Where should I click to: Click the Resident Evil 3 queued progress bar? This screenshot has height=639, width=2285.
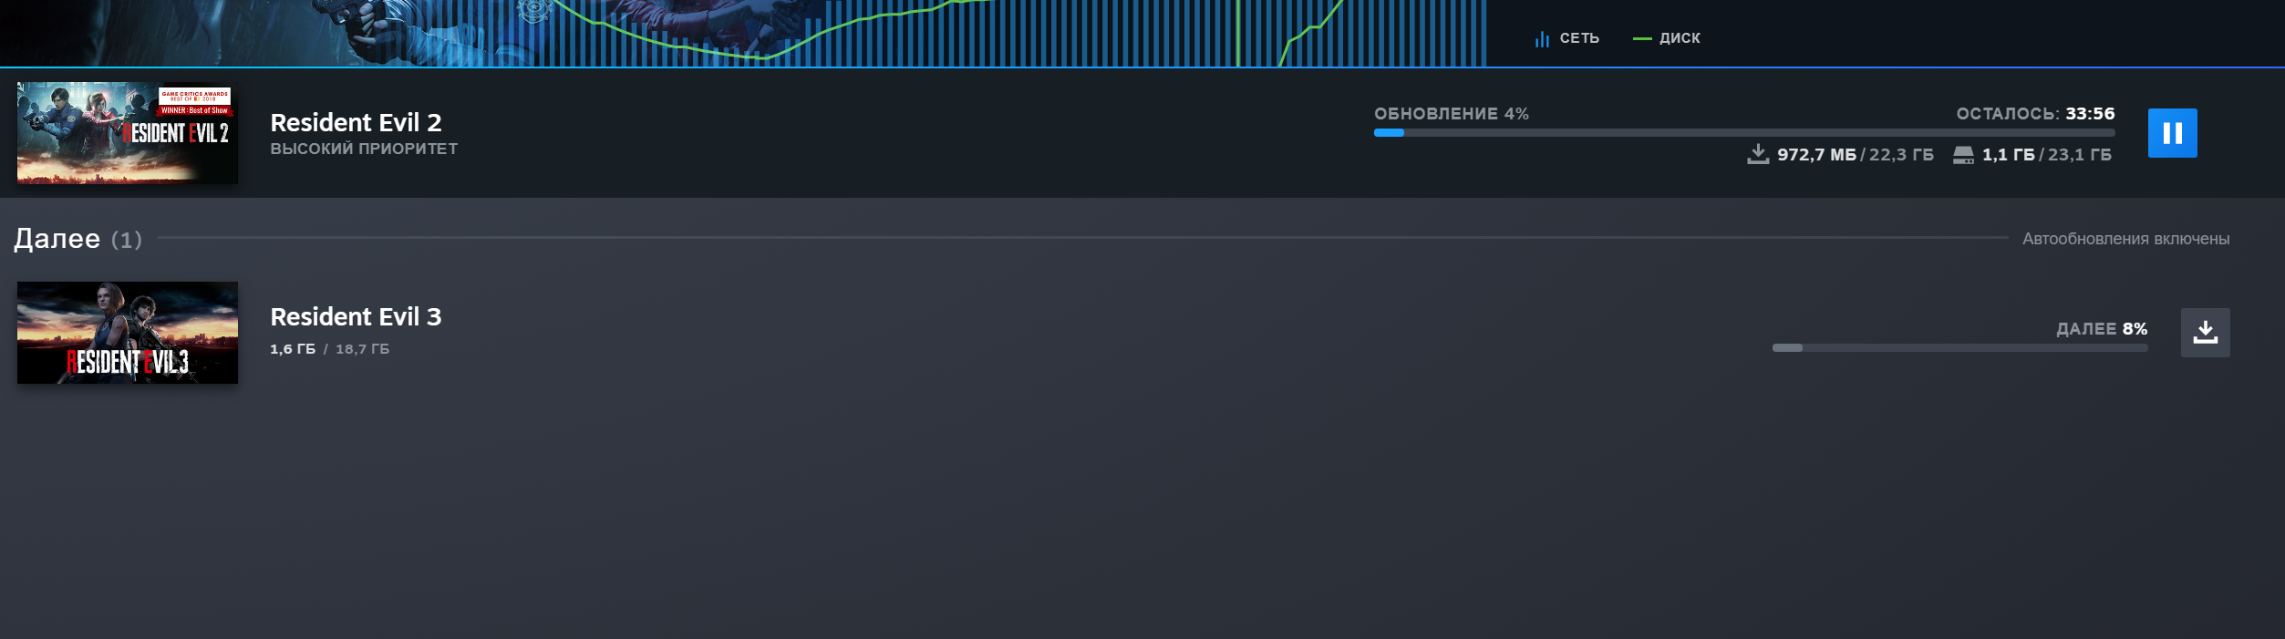[1959, 348]
